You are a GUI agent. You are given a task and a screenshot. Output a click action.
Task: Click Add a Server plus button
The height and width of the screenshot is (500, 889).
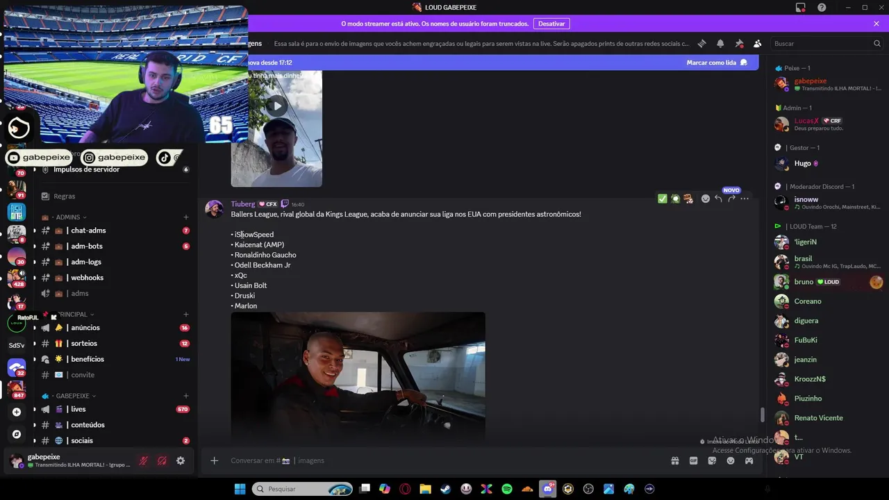click(x=17, y=412)
